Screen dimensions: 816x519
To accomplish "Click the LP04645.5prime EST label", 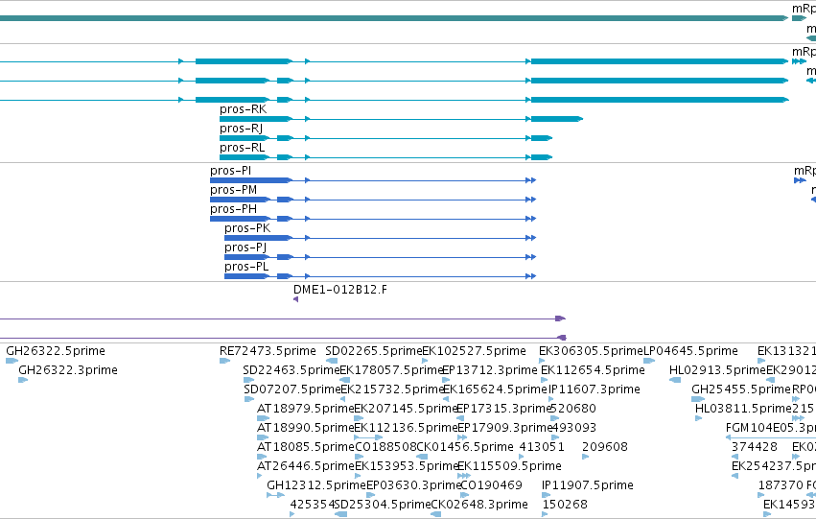I will [690, 351].
